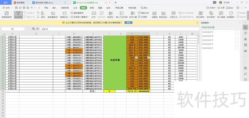
Task: Switch to the 公式 ribbon tab
Action: click(75, 8)
